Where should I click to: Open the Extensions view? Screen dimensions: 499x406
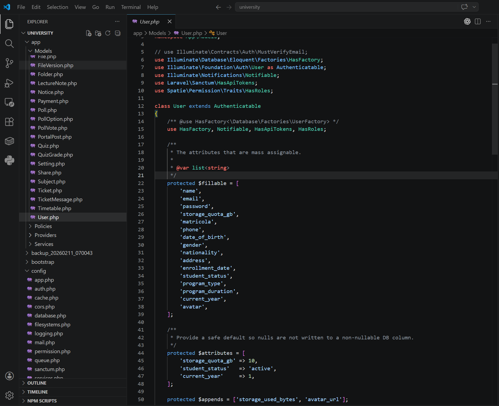[9, 122]
